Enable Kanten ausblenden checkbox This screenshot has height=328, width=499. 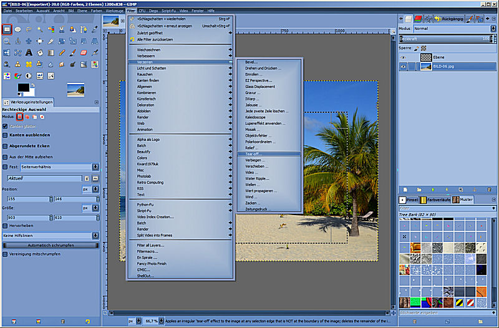pos(5,135)
